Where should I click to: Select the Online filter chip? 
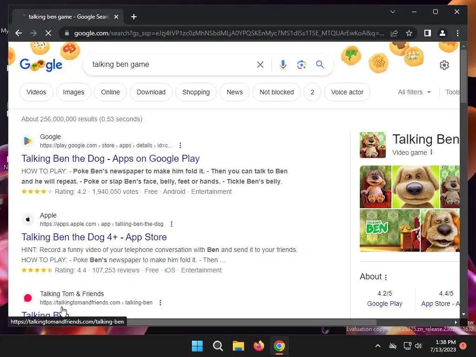[110, 92]
